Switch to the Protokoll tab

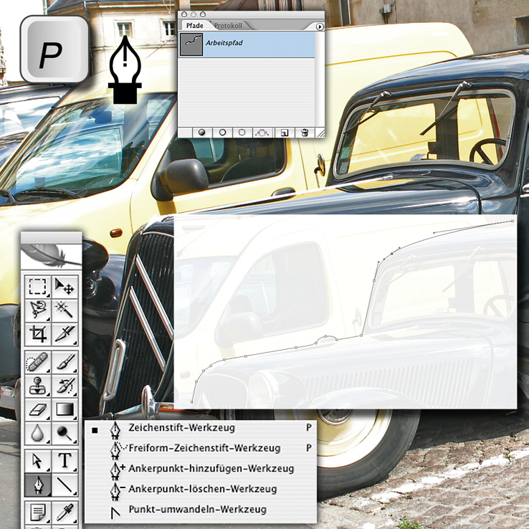pos(228,26)
